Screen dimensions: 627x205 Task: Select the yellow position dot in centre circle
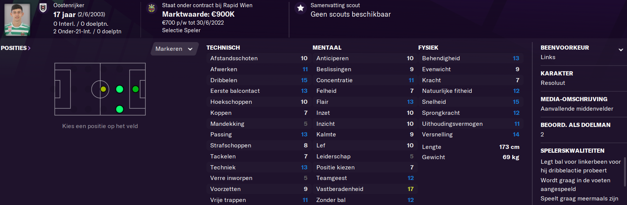click(x=103, y=89)
